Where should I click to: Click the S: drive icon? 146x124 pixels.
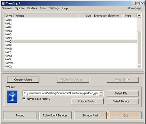click(x=7, y=48)
